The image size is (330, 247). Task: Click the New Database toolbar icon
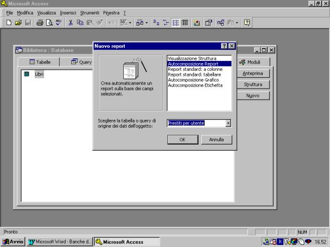pyautogui.click(x=9, y=23)
